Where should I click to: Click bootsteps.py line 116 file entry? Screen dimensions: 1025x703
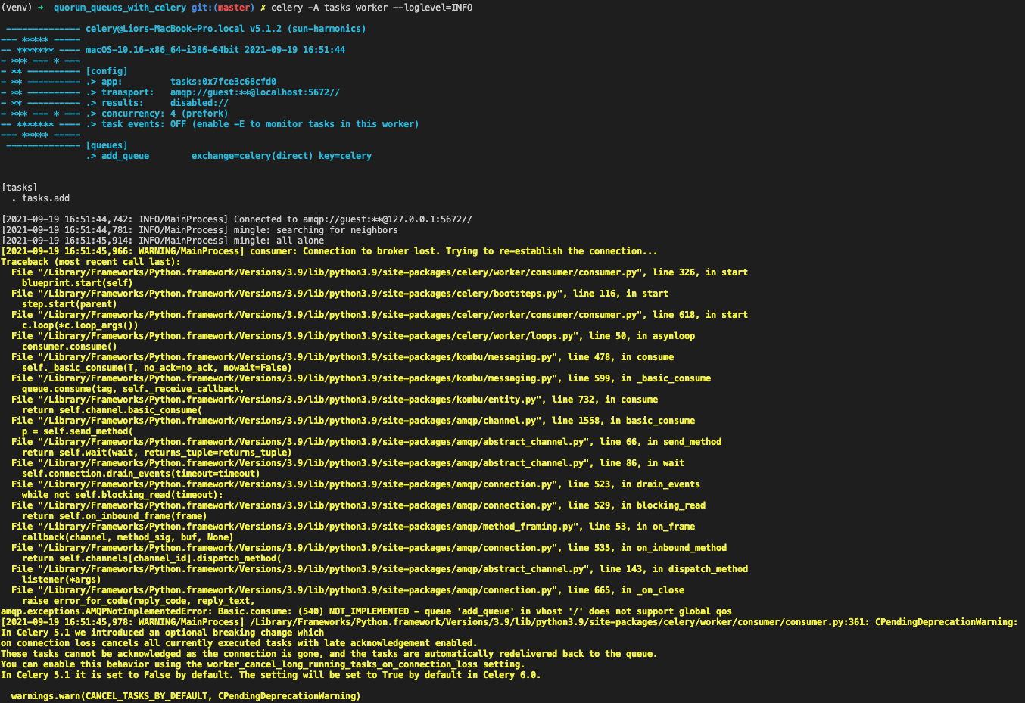coord(340,294)
